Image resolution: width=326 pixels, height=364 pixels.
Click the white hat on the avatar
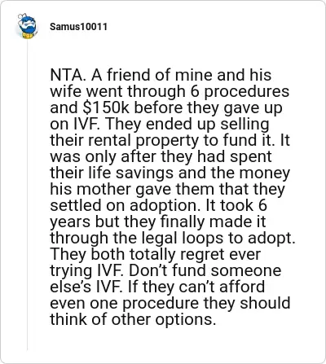pyautogui.click(x=22, y=16)
